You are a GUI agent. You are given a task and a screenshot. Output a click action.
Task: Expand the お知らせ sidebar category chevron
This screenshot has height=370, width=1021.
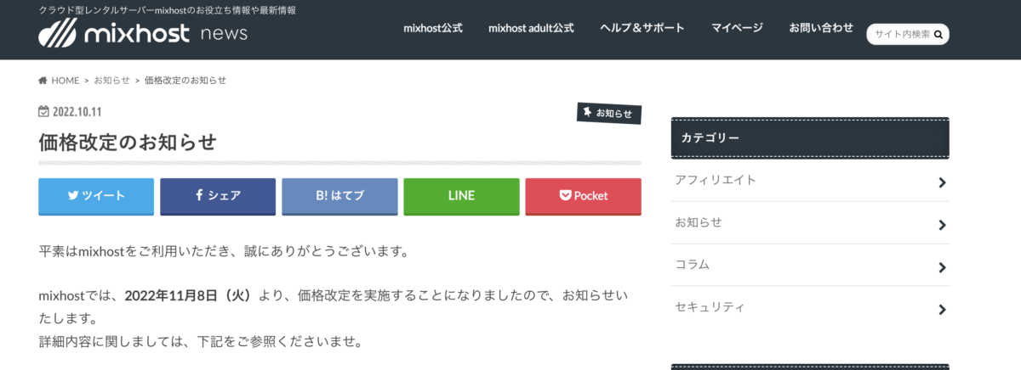(x=942, y=225)
